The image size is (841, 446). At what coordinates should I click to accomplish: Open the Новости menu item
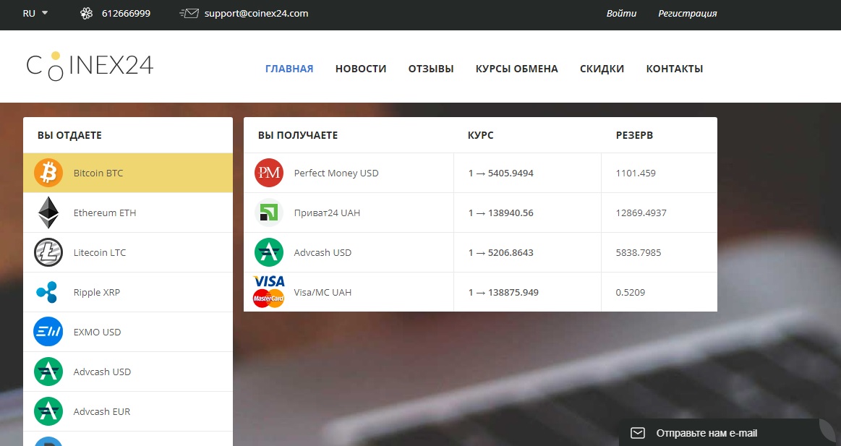point(361,69)
